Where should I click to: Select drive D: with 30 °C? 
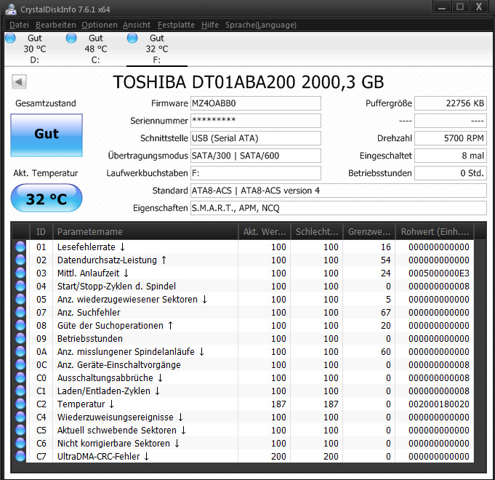click(x=35, y=49)
